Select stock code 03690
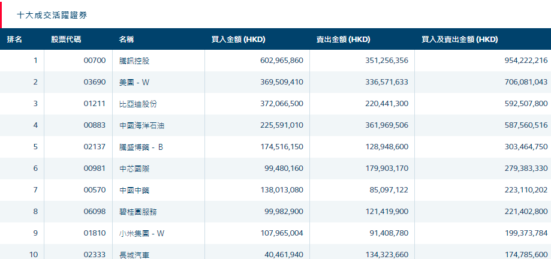This screenshot has width=551, height=259. 95,82
